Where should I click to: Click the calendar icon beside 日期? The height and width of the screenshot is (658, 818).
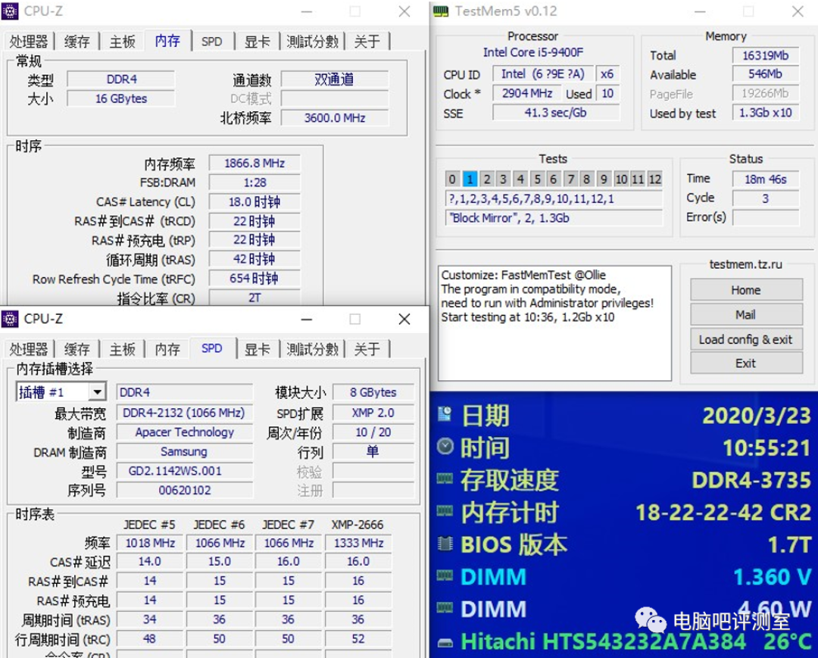[445, 414]
